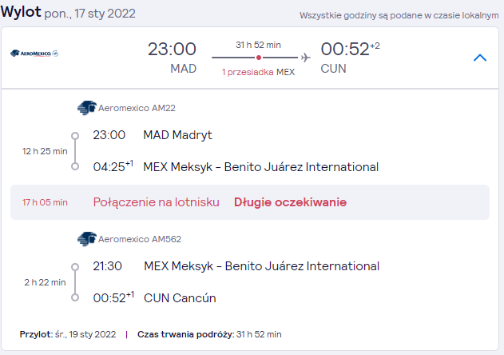Viewport: 504px width, 355px height.
Task: Click the 23:00 MAD departure time in header
Action: point(172,50)
